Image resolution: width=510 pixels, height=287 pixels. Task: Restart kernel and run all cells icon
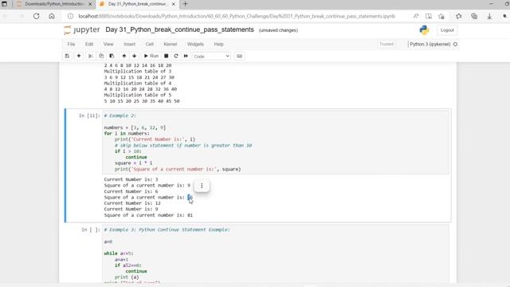point(186,56)
